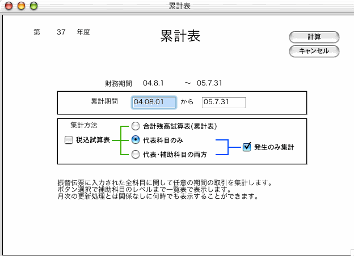Click the 財務期間 label
The height and width of the screenshot is (256, 354).
click(118, 83)
